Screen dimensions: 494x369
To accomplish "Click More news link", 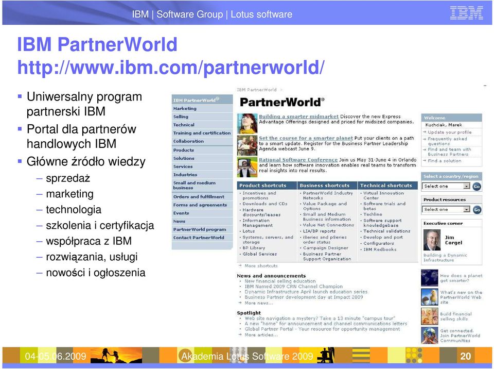I will [259, 303].
